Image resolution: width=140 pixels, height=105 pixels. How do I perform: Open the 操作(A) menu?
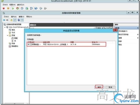[14, 17]
